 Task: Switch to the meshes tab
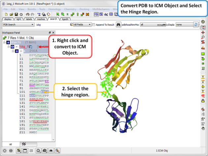41,19
